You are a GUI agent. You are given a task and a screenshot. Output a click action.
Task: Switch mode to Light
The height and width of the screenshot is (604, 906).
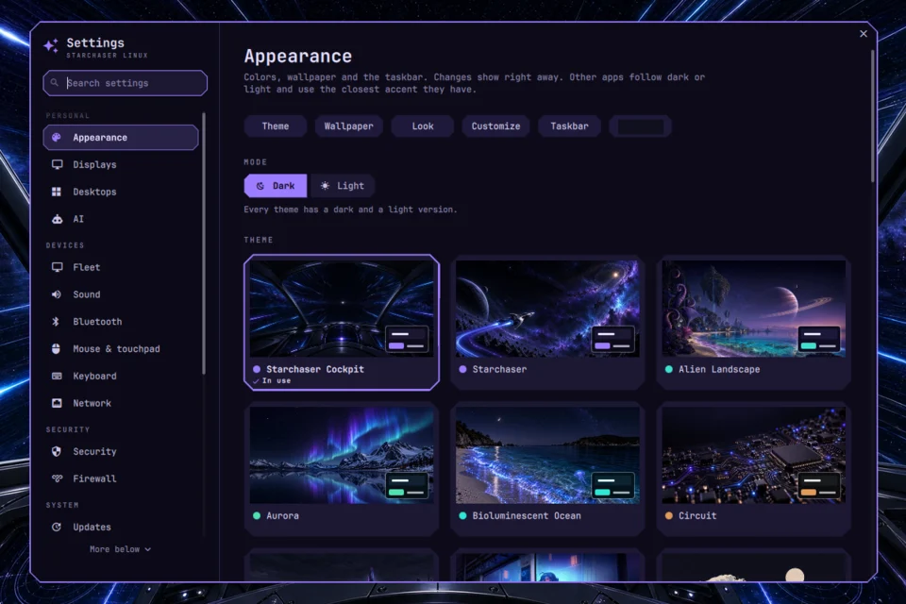[342, 186]
